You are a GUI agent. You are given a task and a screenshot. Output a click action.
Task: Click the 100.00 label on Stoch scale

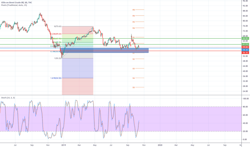coord(246,99)
